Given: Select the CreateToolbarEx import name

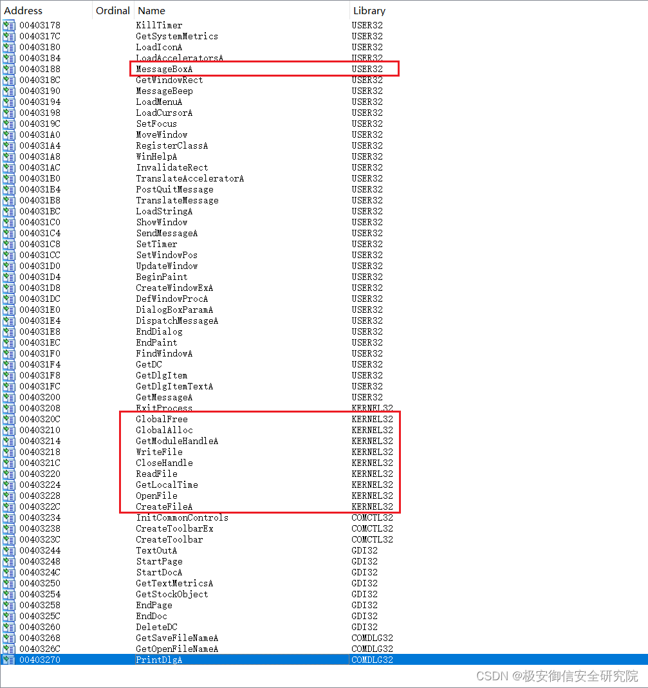Looking at the screenshot, I should point(174,529).
